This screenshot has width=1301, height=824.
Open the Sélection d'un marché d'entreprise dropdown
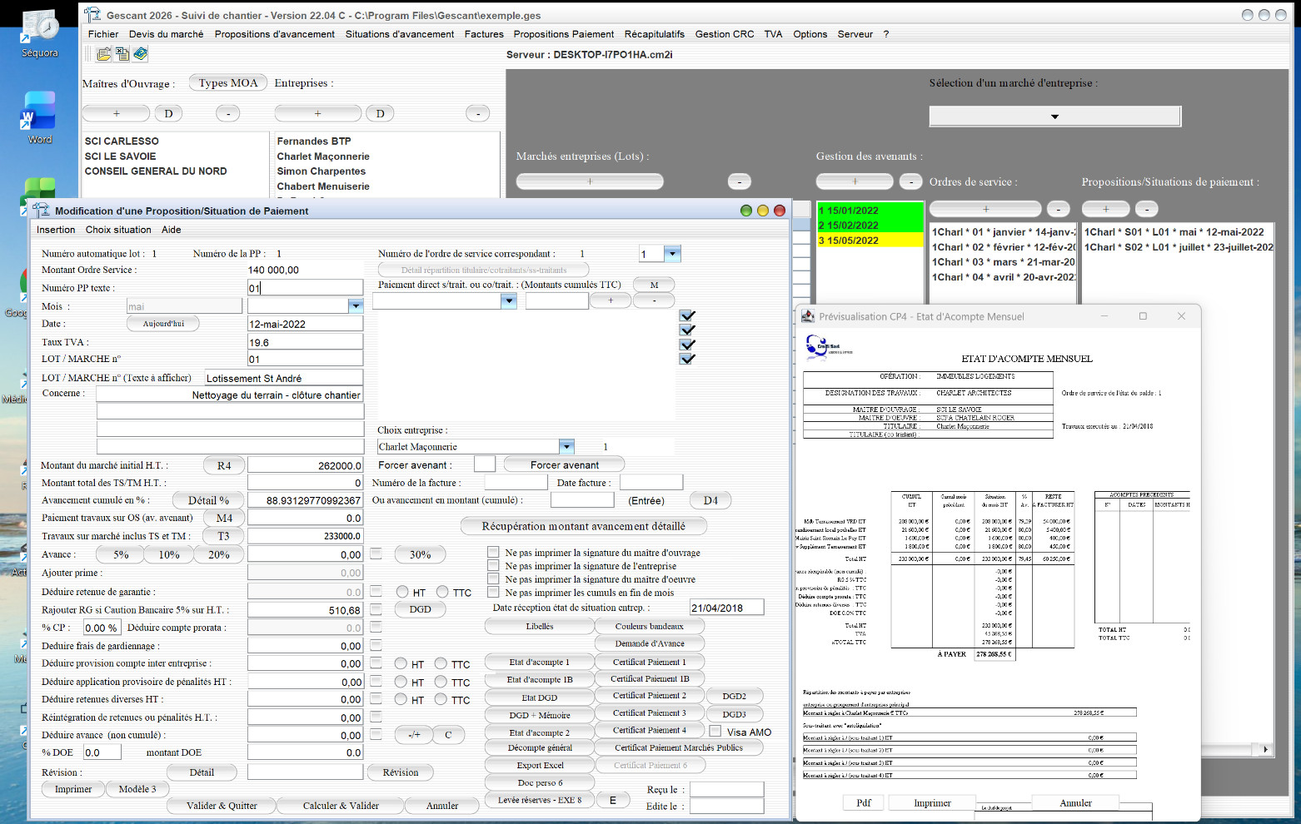[x=1054, y=117]
